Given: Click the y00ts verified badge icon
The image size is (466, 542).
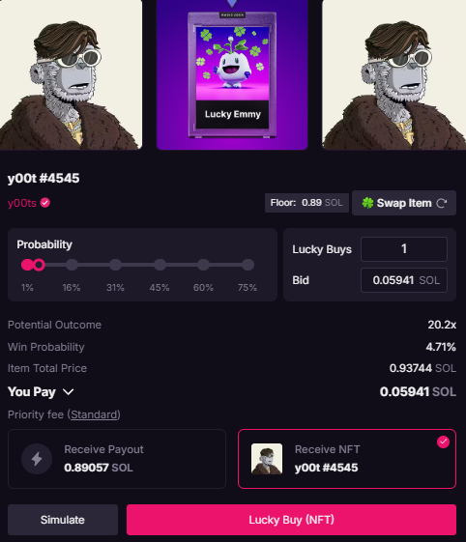Looking at the screenshot, I should (x=45, y=203).
